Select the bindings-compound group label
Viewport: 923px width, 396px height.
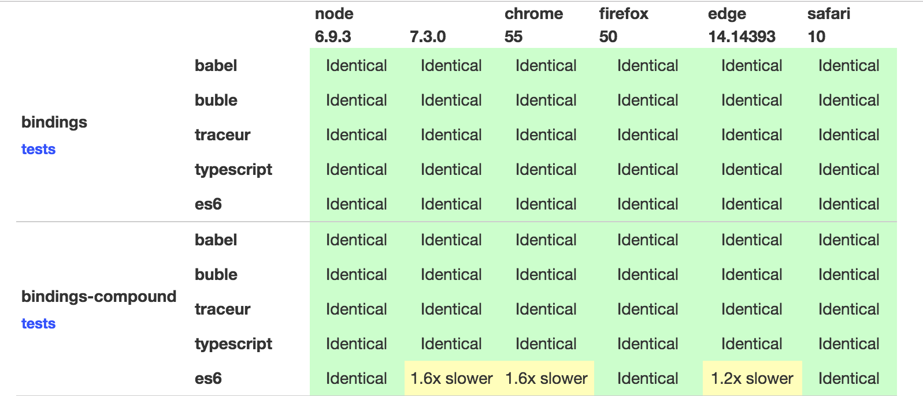coord(99,297)
